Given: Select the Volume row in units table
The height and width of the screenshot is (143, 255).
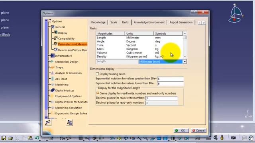Looking at the screenshot, I should pos(139,53).
